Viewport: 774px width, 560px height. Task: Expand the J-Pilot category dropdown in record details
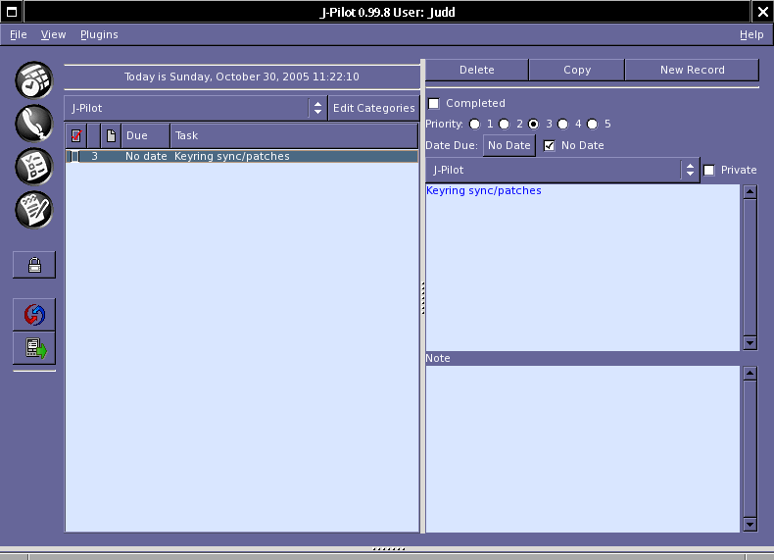click(x=561, y=171)
